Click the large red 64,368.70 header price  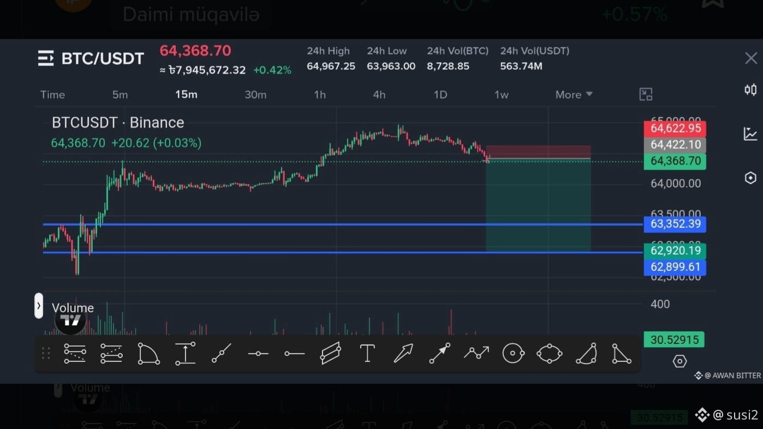(x=195, y=51)
